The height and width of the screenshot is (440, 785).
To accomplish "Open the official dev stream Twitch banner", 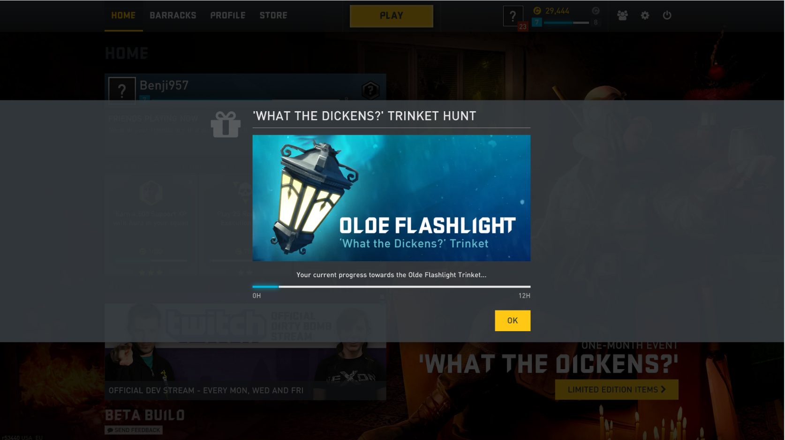I will coord(245,352).
